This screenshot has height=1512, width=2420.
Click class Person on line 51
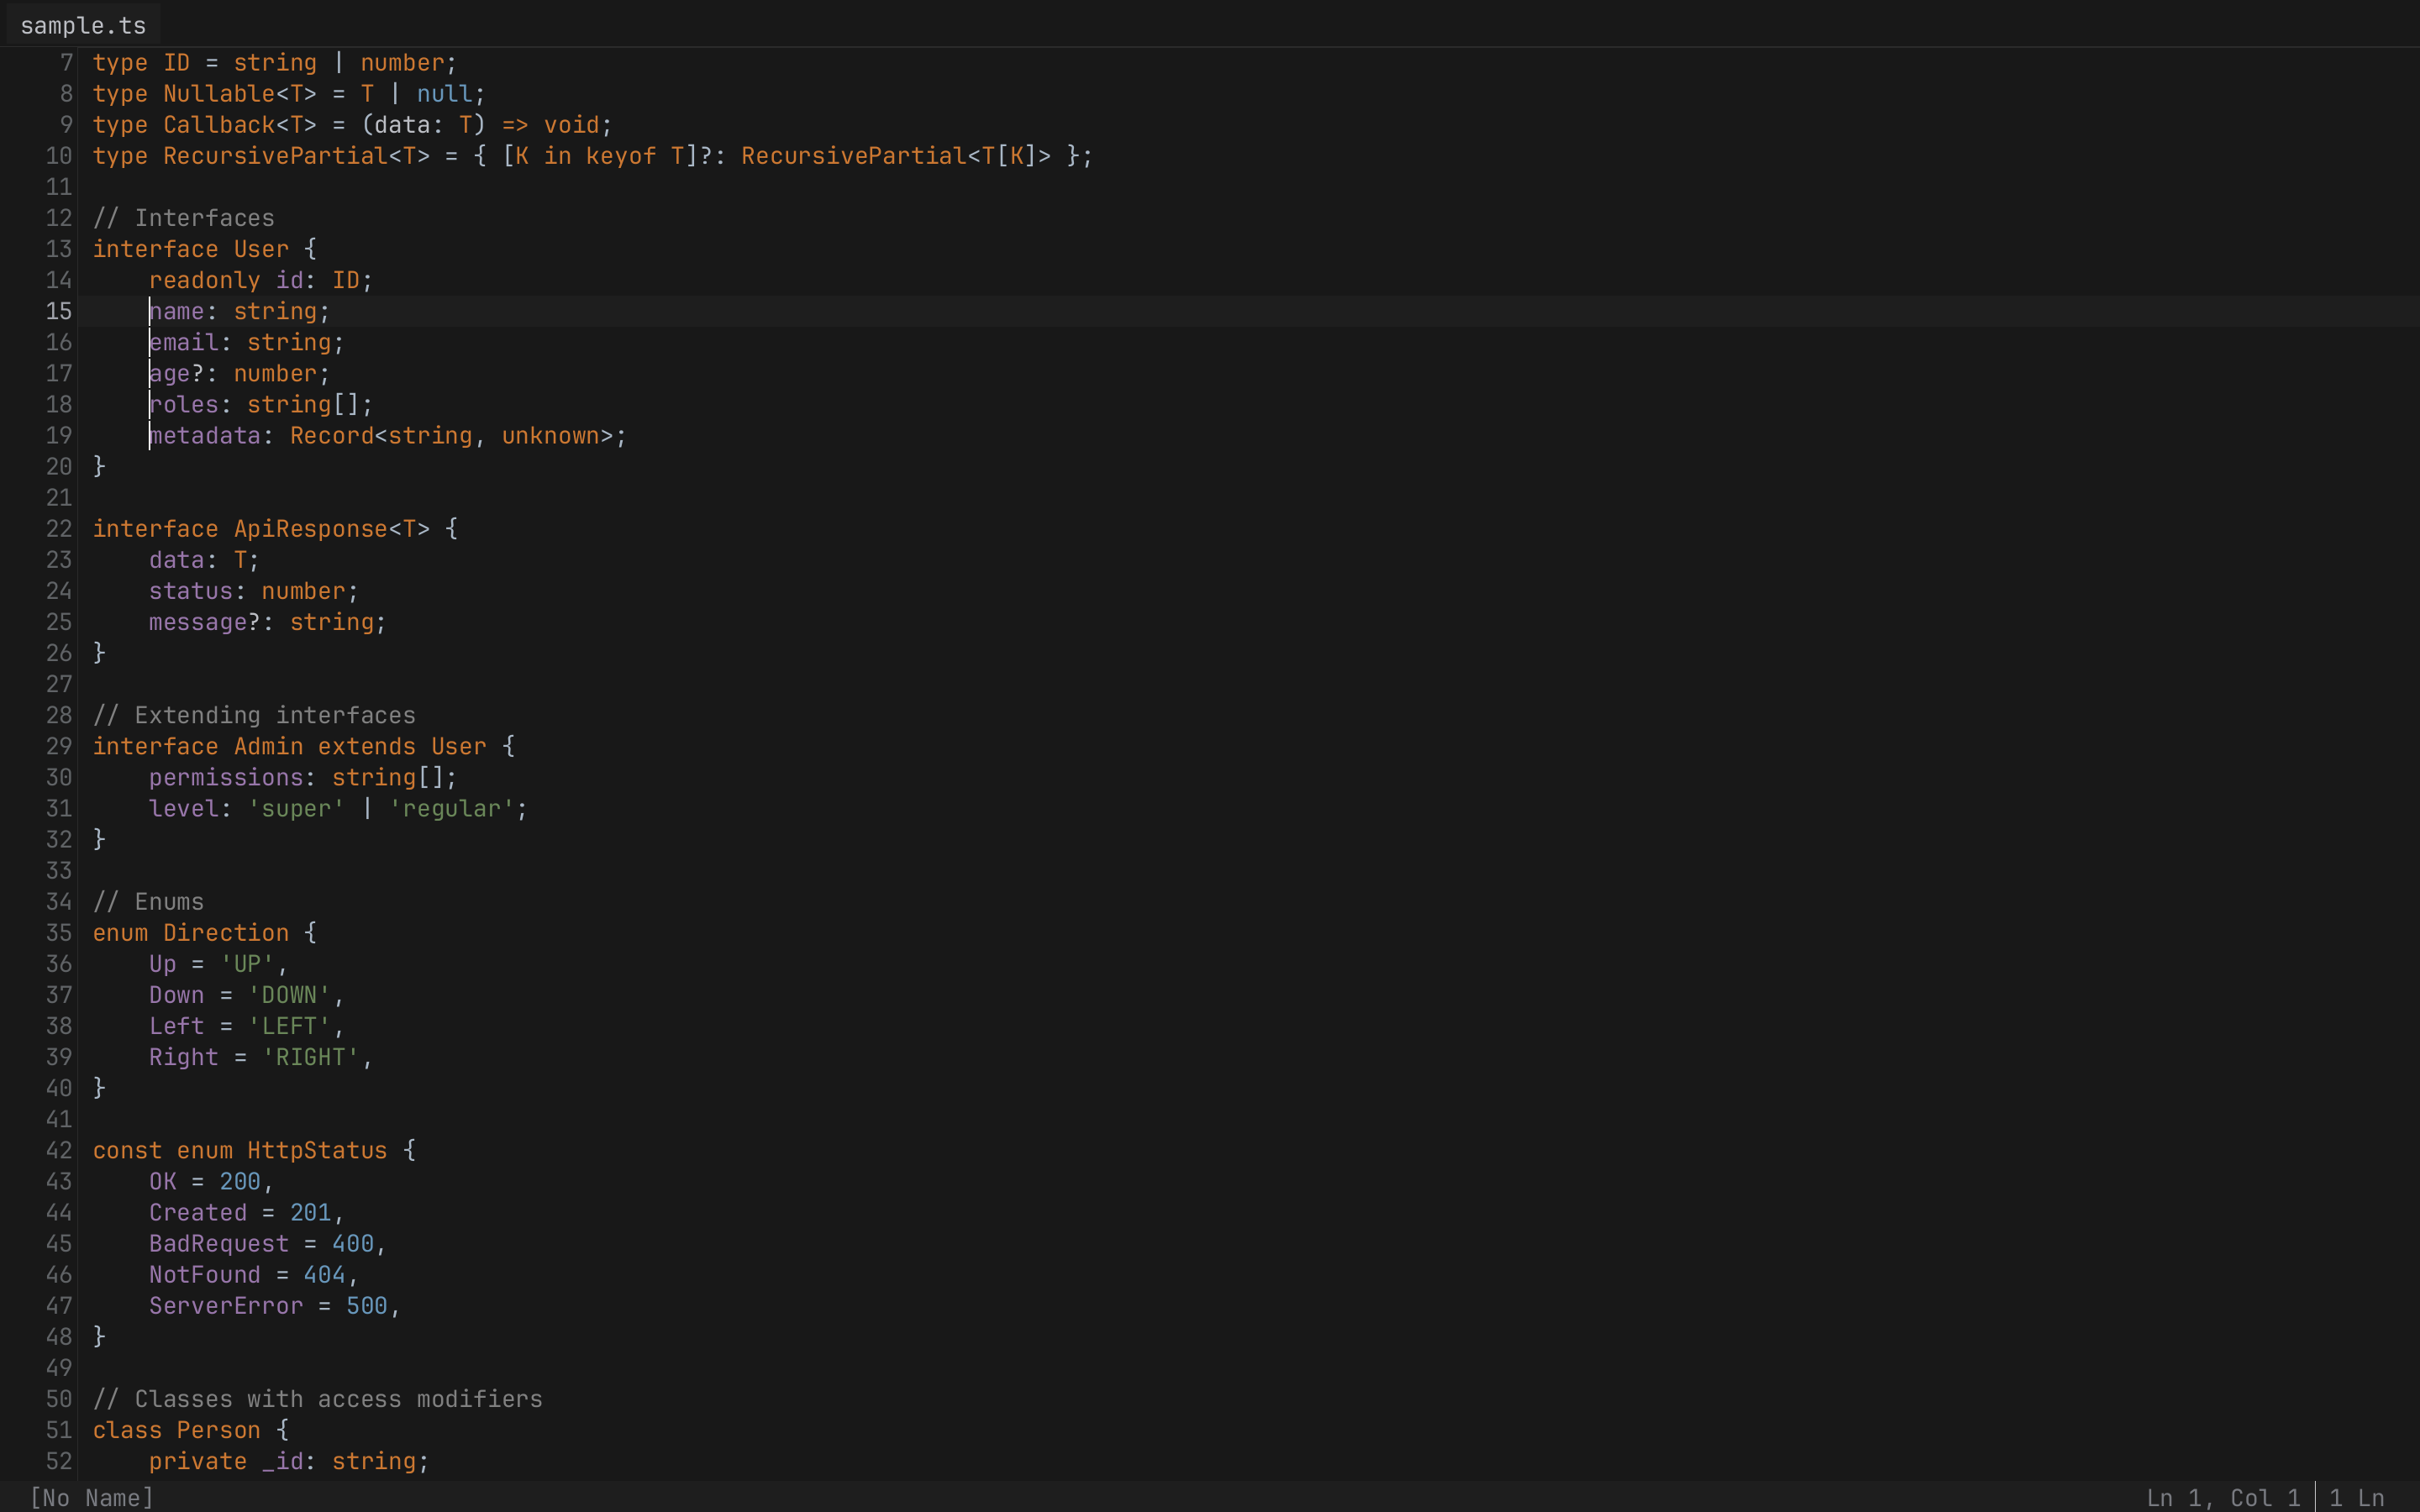click(x=180, y=1430)
